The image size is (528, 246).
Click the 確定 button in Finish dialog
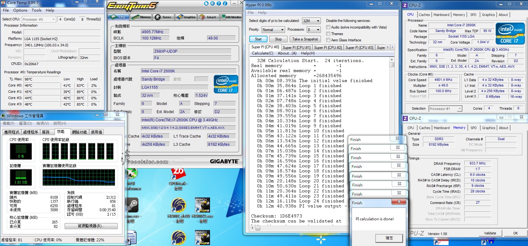tap(389, 238)
